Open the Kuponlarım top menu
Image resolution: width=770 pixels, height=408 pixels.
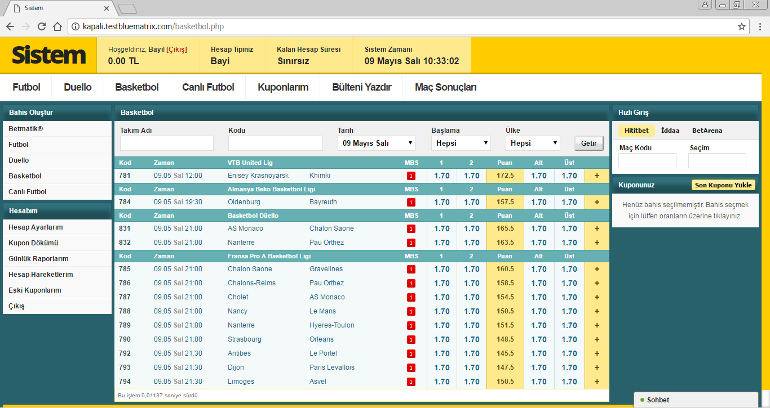283,87
